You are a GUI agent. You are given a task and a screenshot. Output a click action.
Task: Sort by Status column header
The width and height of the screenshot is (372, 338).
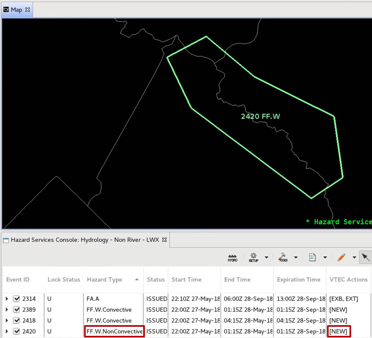pos(156,279)
